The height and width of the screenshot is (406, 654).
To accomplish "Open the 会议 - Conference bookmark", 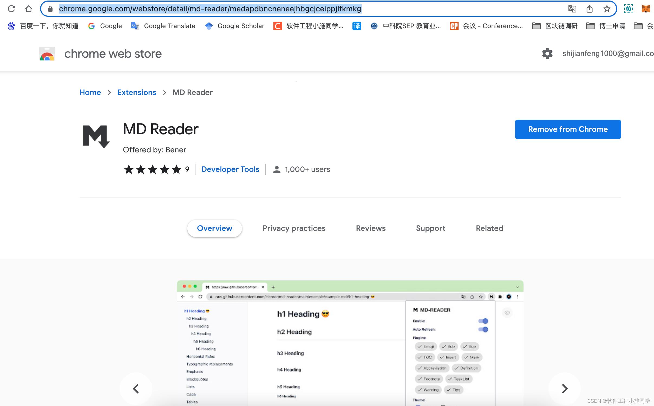I will [486, 26].
